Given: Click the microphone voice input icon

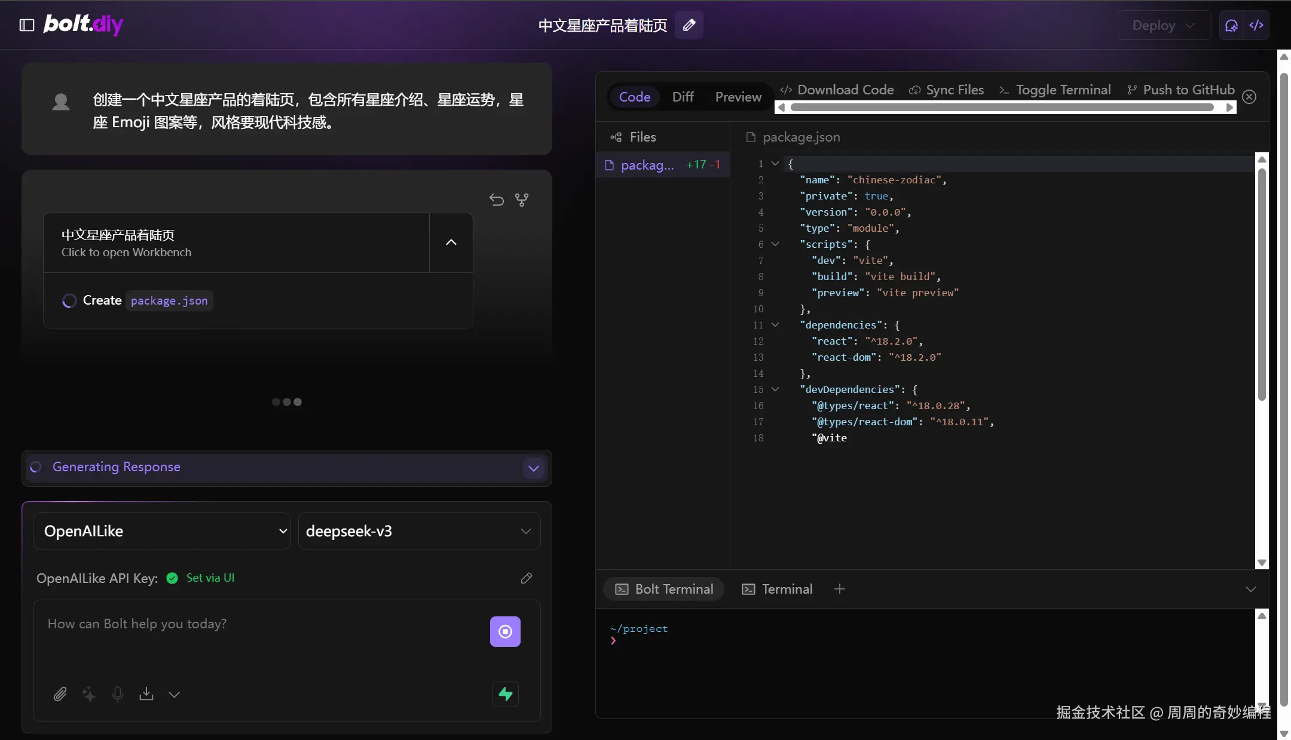Looking at the screenshot, I should click(118, 694).
